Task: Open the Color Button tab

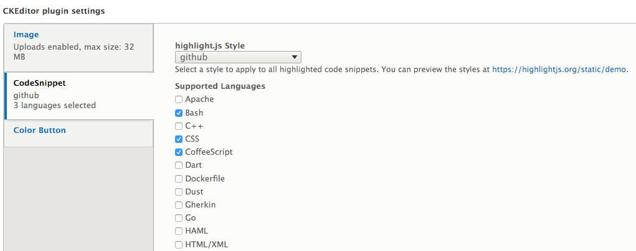Action: tap(39, 130)
